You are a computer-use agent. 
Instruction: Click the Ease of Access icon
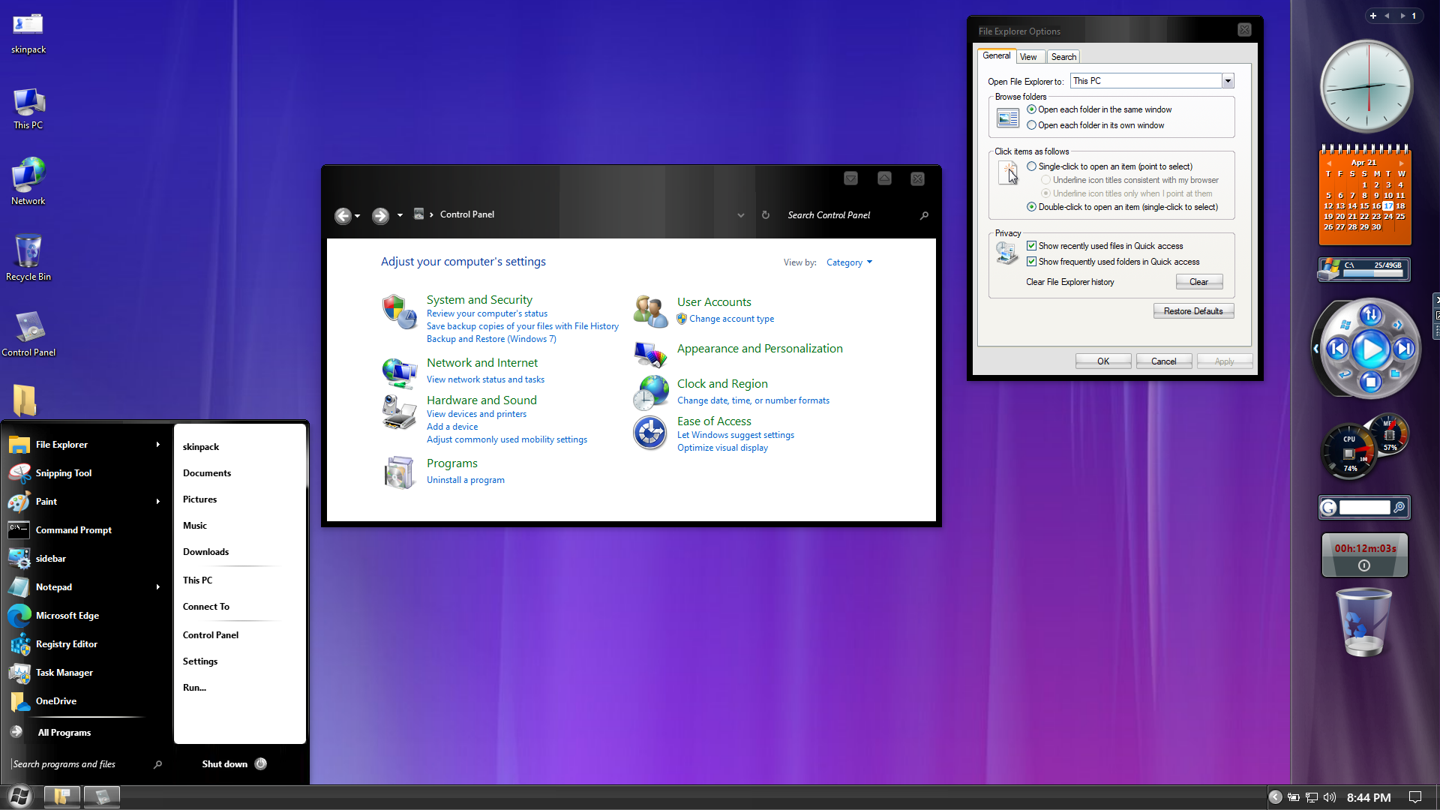click(649, 433)
